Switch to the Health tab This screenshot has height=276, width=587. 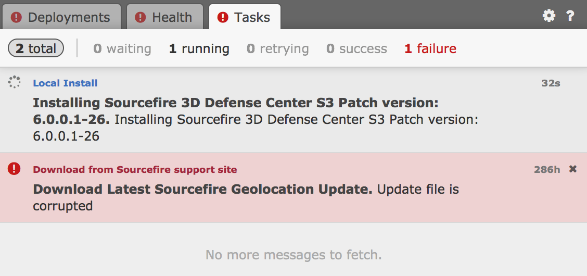point(172,17)
